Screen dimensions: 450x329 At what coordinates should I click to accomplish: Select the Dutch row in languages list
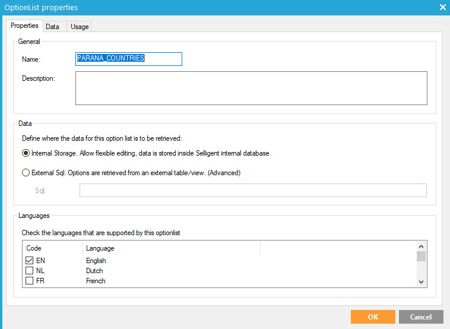click(96, 271)
